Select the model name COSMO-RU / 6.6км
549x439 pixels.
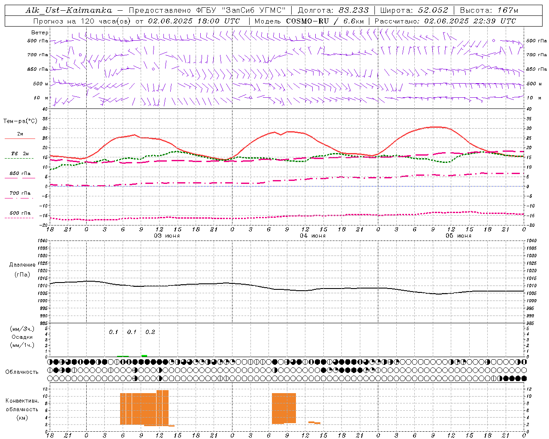point(325,21)
